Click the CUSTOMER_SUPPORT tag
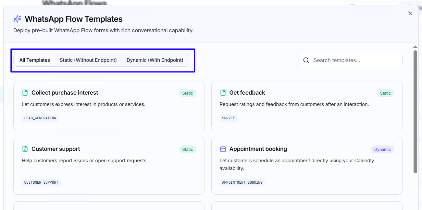 pos(41,182)
